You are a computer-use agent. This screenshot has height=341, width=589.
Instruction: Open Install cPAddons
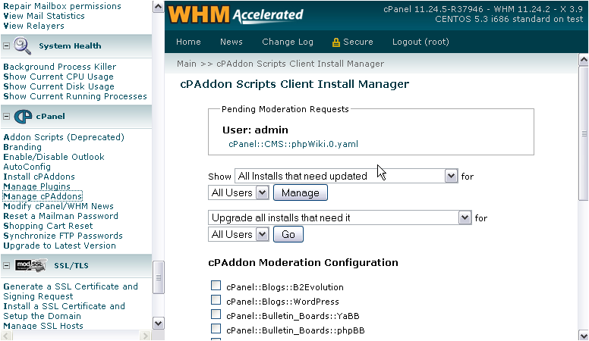point(39,177)
